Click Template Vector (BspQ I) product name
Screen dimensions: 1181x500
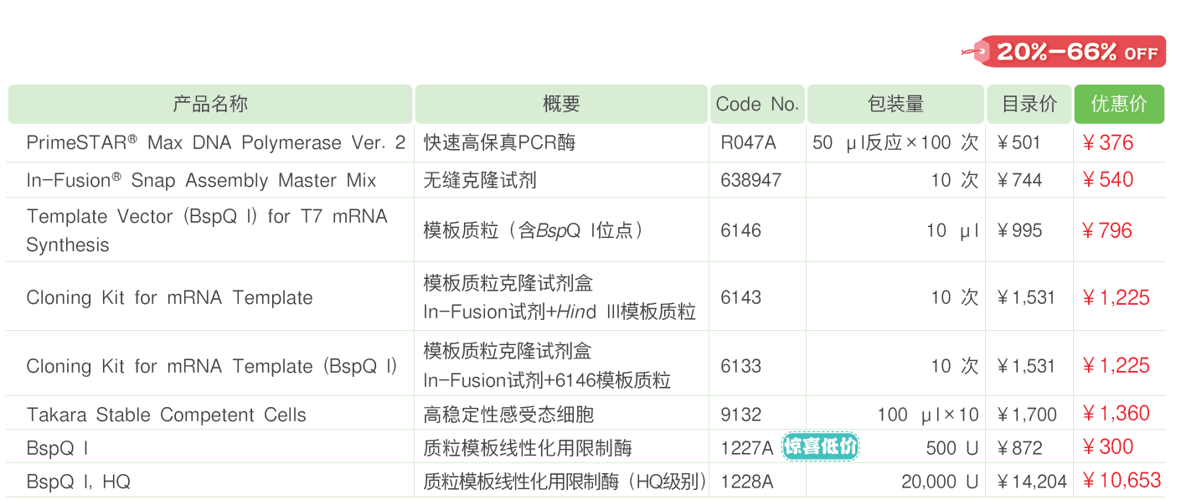(x=206, y=230)
